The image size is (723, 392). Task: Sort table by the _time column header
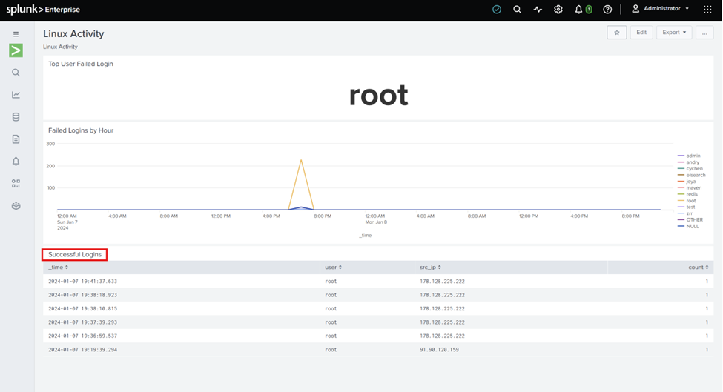[x=58, y=268]
